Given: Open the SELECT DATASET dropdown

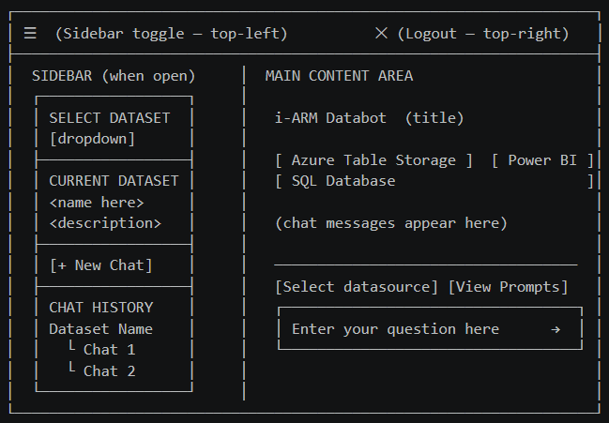Looking at the screenshot, I should tap(92, 139).
